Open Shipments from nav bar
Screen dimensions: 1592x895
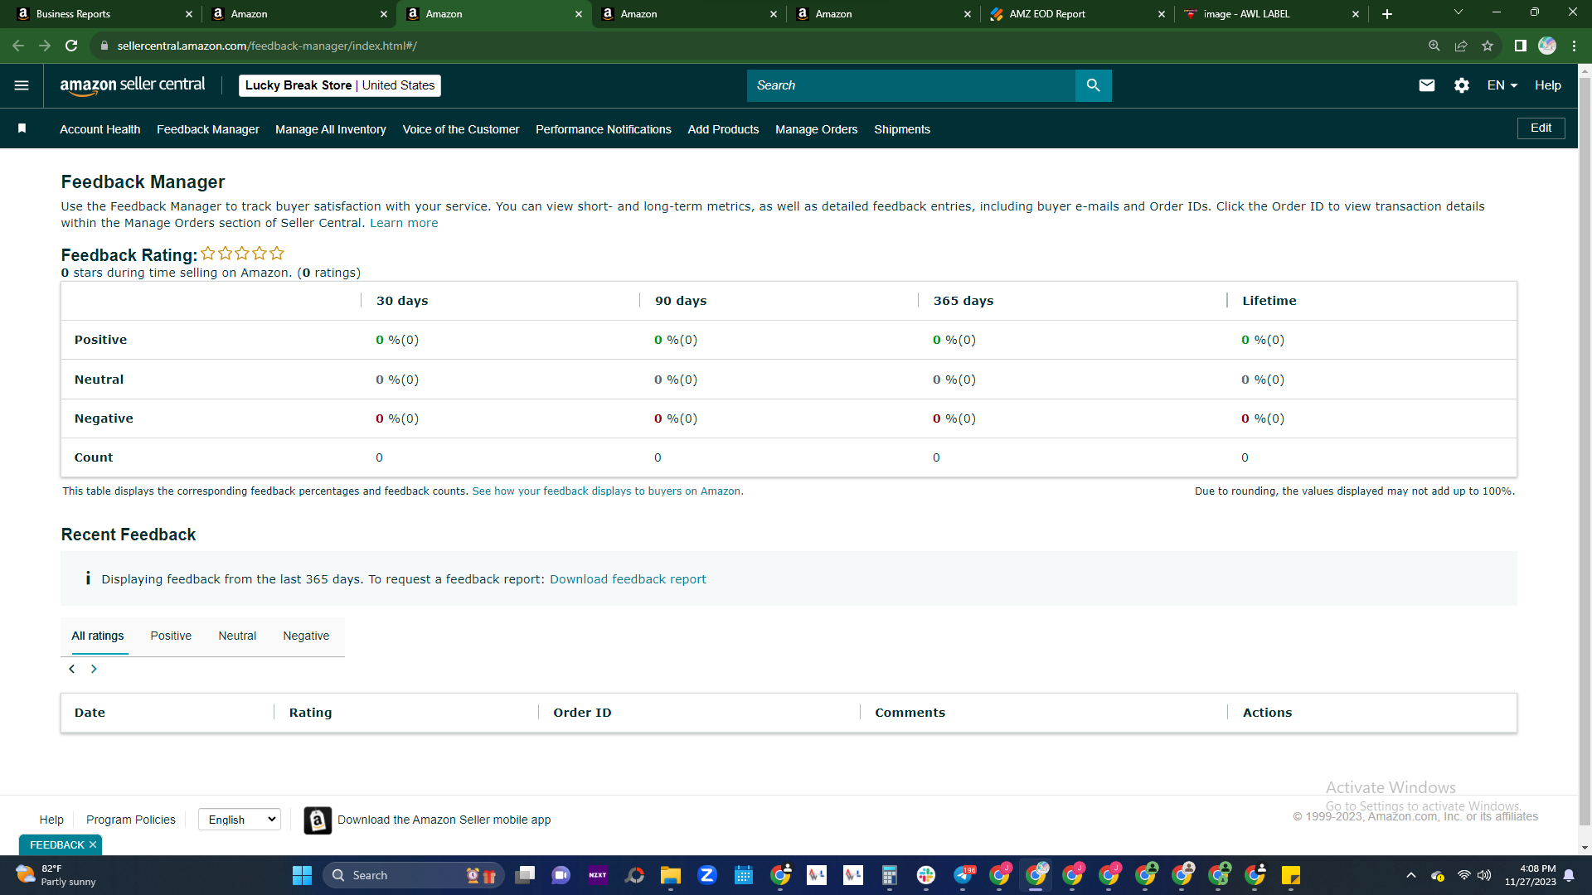click(x=902, y=129)
